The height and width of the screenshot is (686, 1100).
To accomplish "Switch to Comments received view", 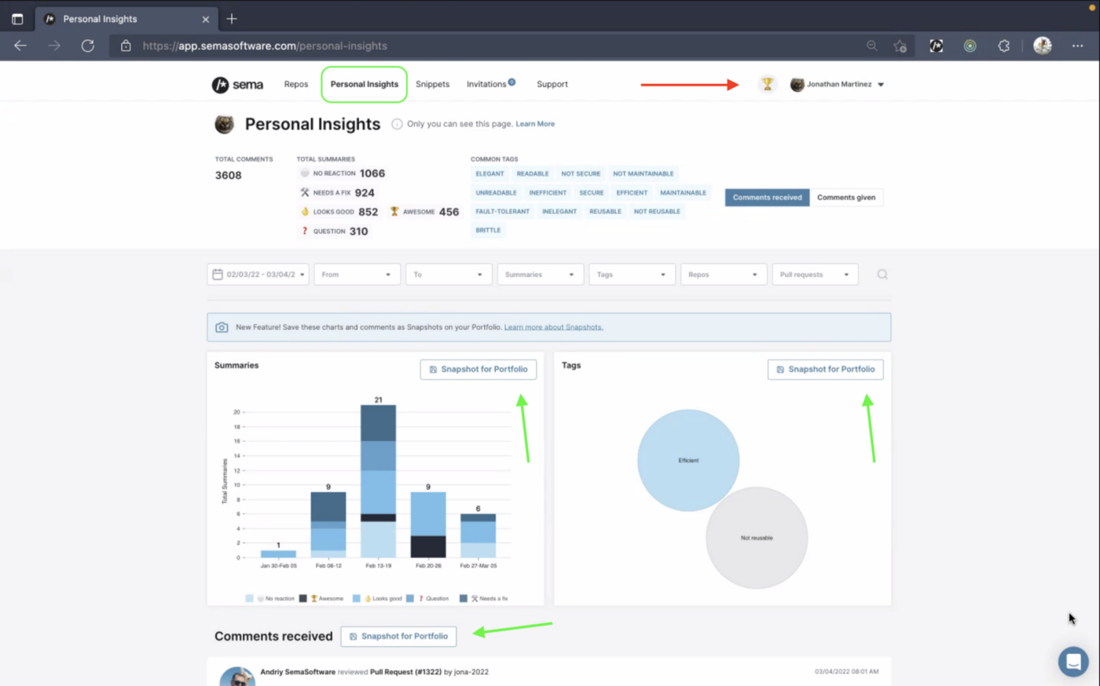I will pos(768,197).
